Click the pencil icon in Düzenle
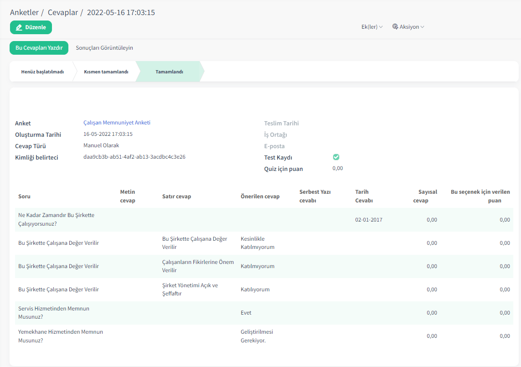Viewport: 521px width, 367px height. point(19,27)
